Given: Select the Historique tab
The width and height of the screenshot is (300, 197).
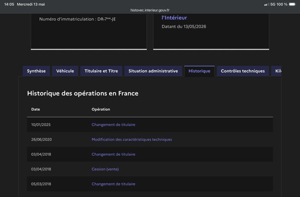Looking at the screenshot, I should pos(199,71).
